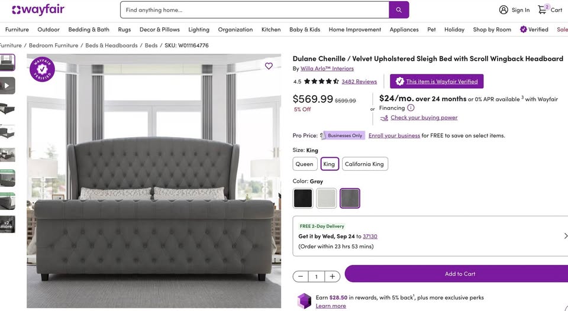Decrease quantity with minus button
Screen dimensions: 568x311
pyautogui.click(x=301, y=276)
